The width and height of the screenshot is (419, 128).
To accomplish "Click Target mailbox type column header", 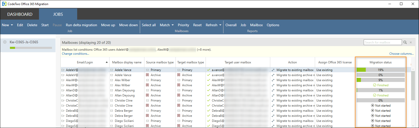I will point(191,62).
